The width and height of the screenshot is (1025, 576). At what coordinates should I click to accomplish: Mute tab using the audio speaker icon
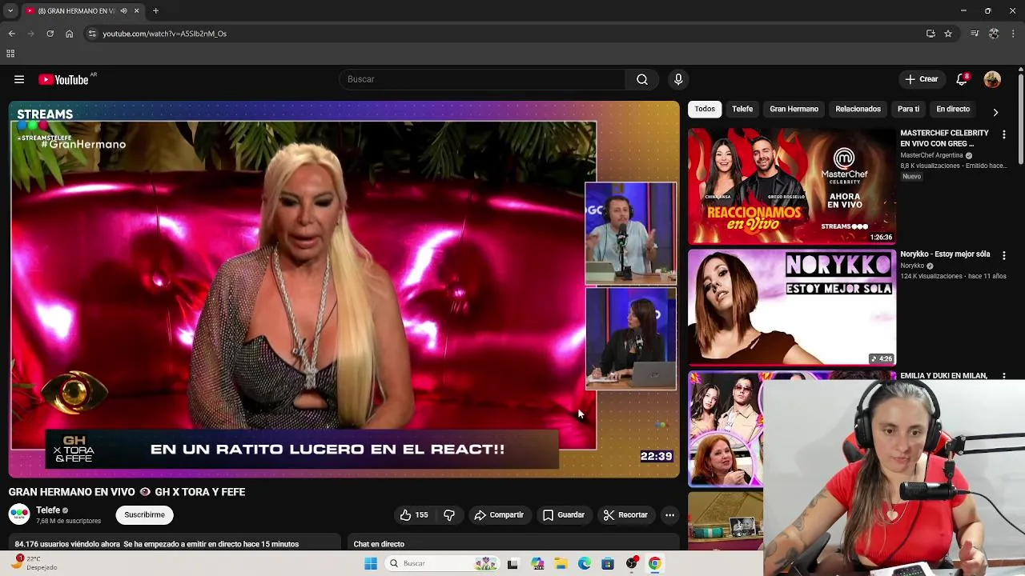(123, 11)
